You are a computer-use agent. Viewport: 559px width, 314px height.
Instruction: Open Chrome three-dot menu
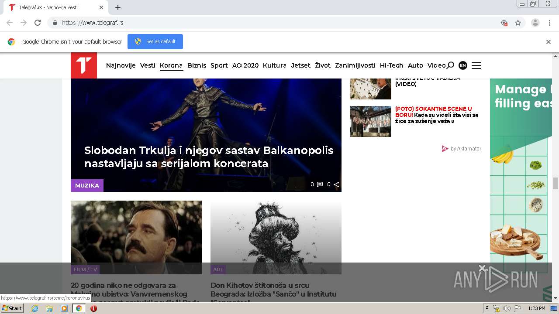(549, 23)
